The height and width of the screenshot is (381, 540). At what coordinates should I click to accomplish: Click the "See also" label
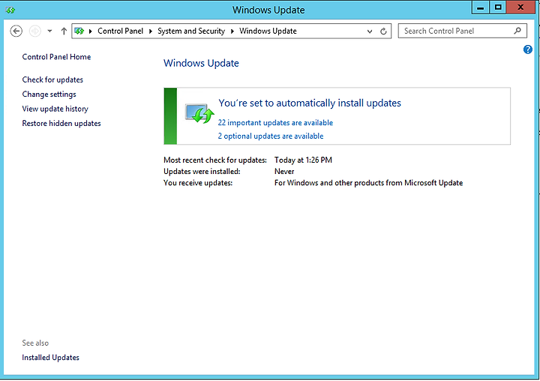tap(35, 343)
